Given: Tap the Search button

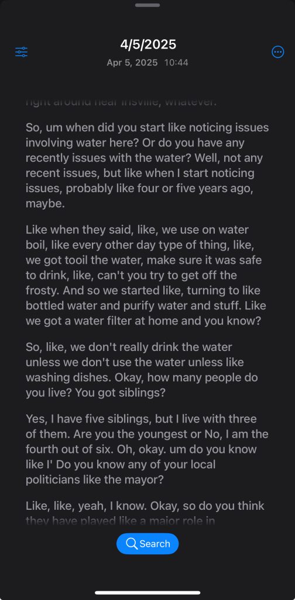Looking at the screenshot, I should [147, 544].
